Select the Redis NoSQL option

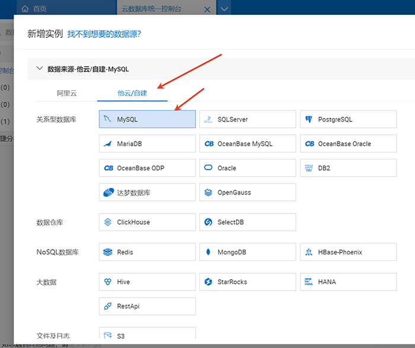(x=147, y=252)
